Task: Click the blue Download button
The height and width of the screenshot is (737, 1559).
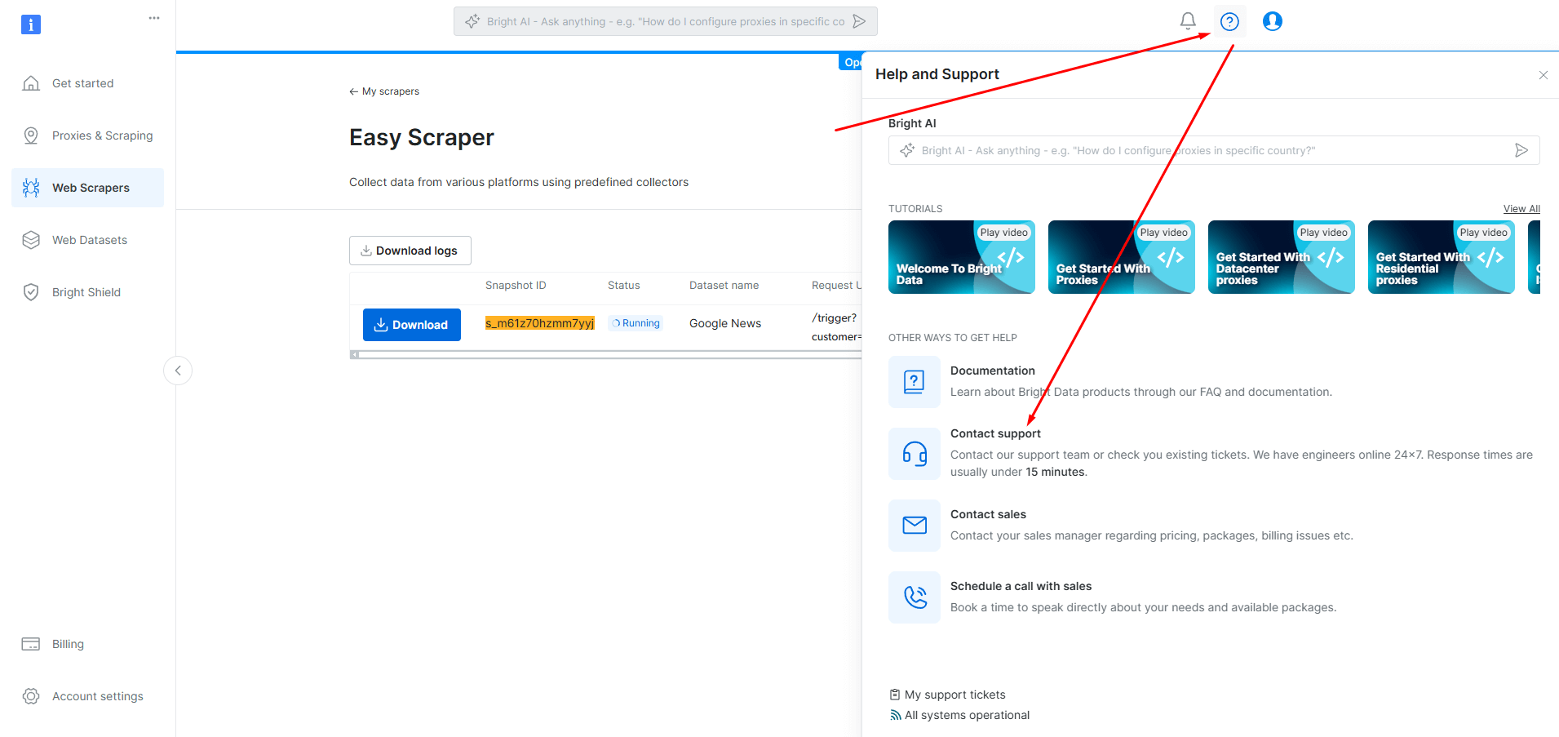Action: [412, 325]
